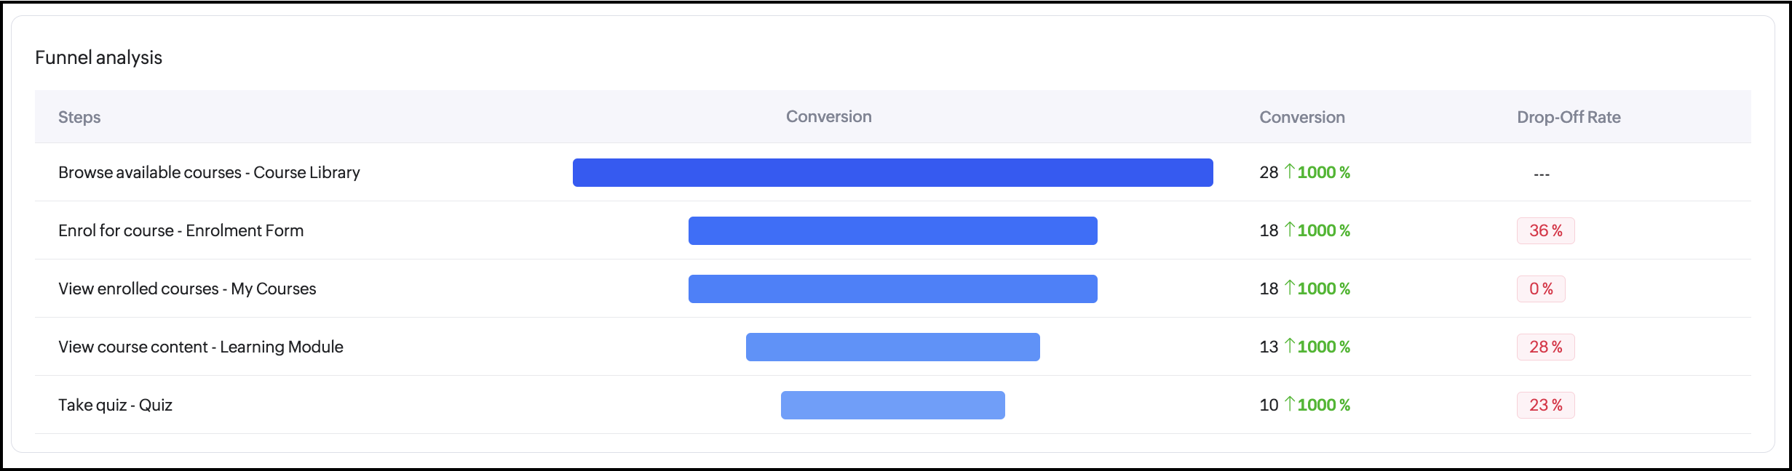Click the Funnel analysis heading

coord(98,58)
